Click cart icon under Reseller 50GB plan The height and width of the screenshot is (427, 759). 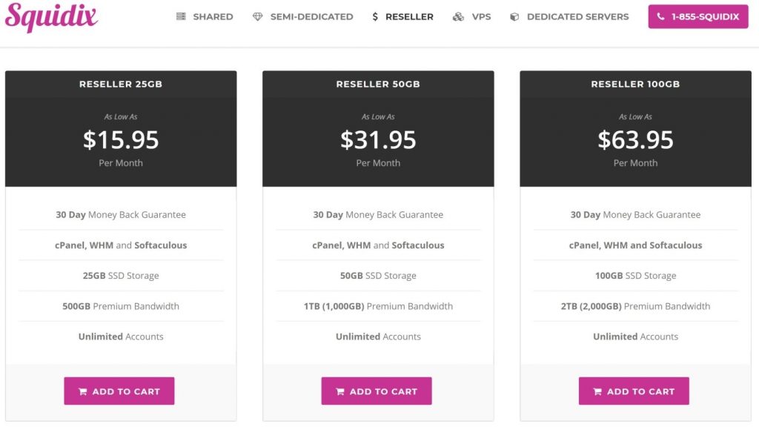point(340,391)
